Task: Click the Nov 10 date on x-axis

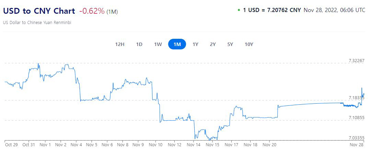Action: (155, 145)
